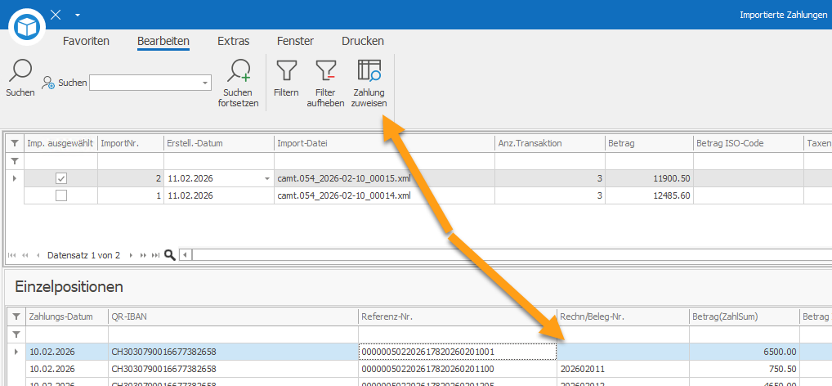Click the user search icon beside Suchen field
This screenshot has height=386, width=832.
click(x=49, y=83)
